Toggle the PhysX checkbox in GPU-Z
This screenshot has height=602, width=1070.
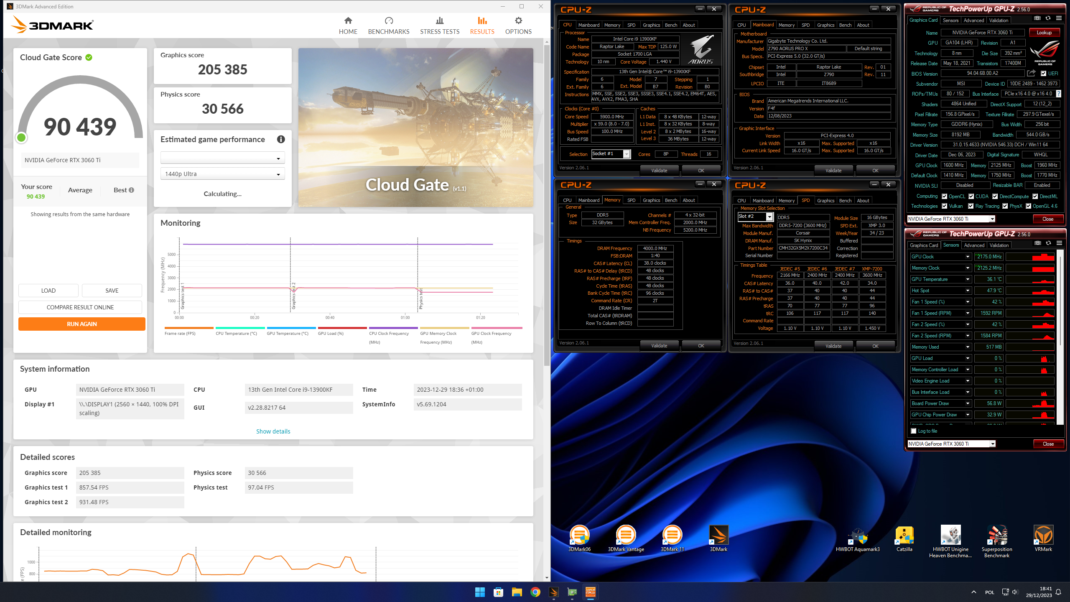(1005, 206)
